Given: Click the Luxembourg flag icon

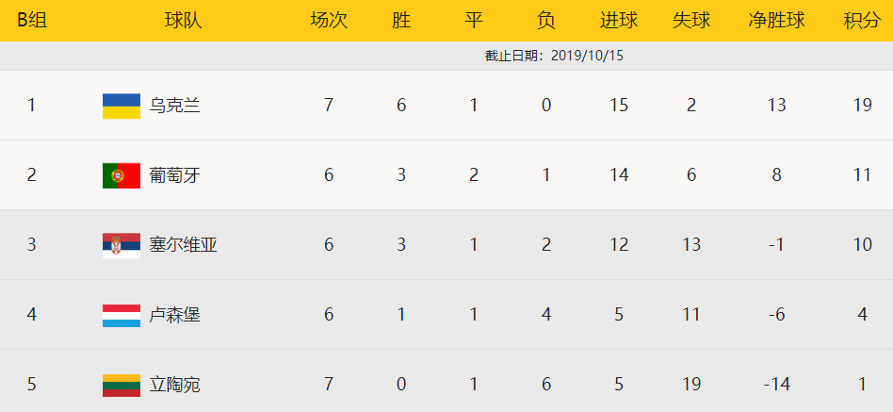Looking at the screenshot, I should [122, 315].
